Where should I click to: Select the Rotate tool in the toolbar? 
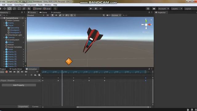click(x=10, y=9)
